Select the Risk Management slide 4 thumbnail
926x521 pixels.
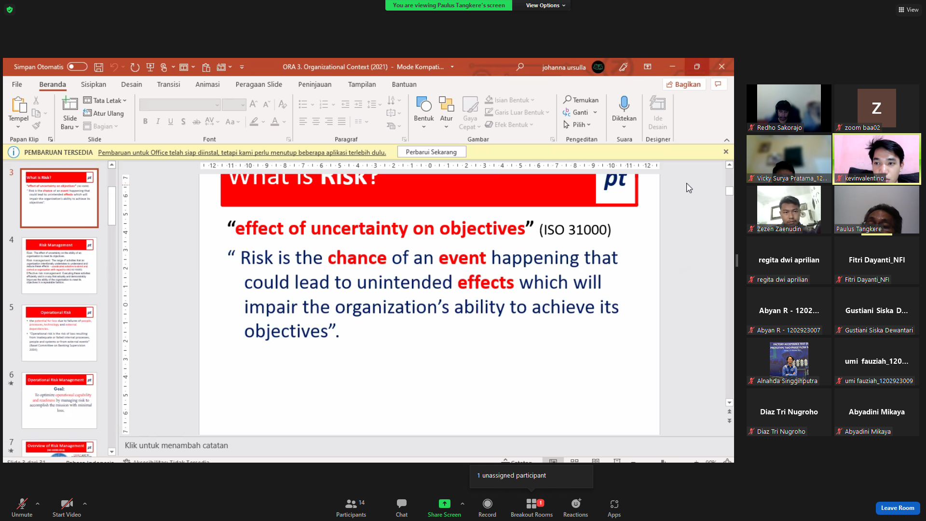[59, 265]
